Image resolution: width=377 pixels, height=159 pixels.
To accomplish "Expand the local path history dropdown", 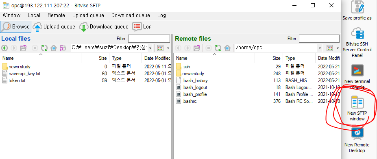I will 150,48.
